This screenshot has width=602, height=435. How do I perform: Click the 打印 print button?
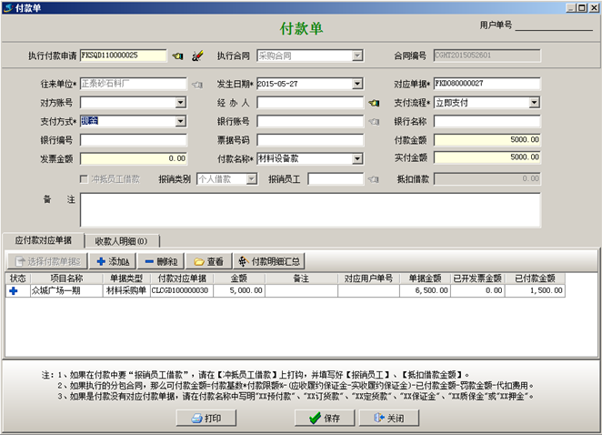(x=206, y=418)
